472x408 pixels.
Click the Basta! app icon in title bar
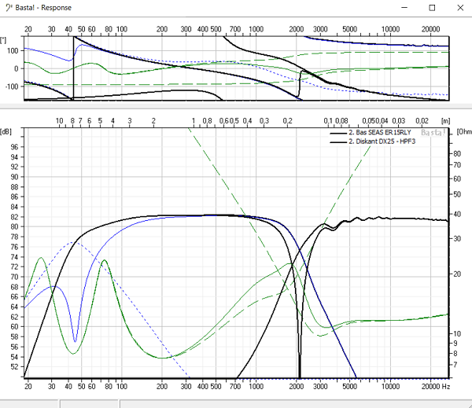coord(9,8)
